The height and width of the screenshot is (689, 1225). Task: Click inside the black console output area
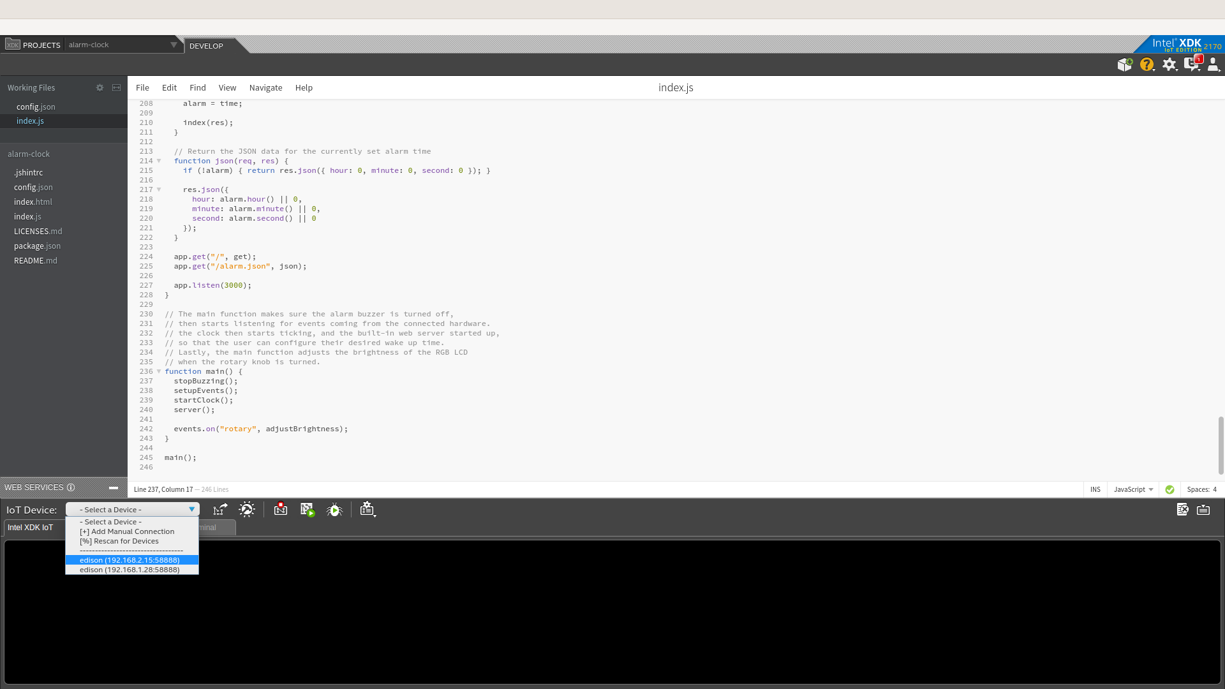pos(612,612)
